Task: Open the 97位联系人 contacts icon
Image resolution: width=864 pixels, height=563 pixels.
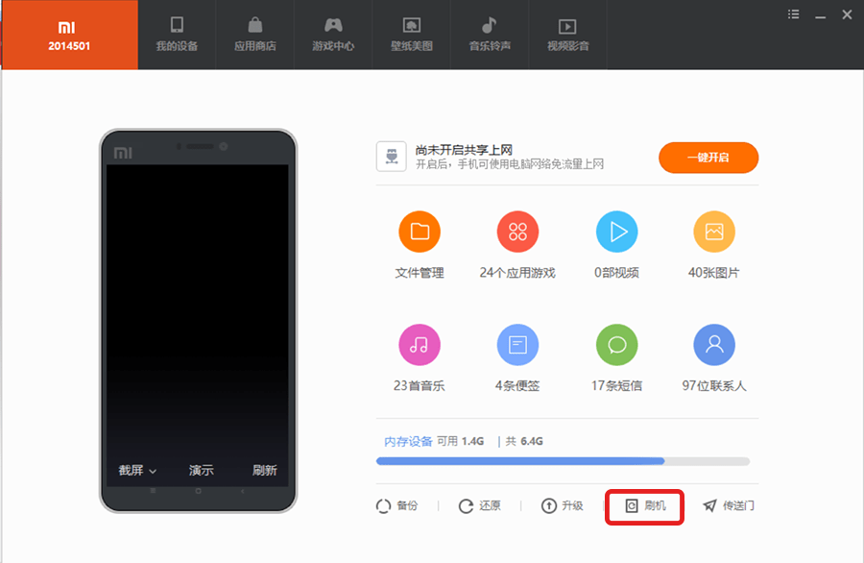Action: click(x=714, y=345)
